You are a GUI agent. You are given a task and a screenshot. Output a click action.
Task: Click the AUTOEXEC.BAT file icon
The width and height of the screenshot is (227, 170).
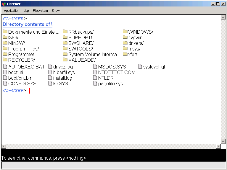pyautogui.click(x=5, y=66)
